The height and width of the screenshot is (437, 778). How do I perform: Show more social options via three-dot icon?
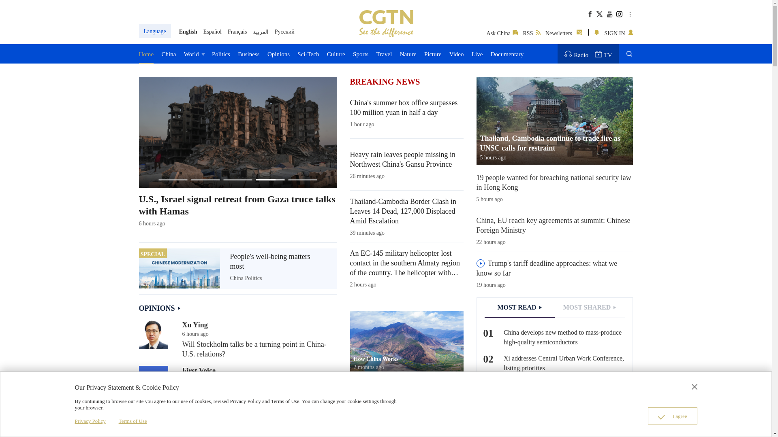[x=630, y=14]
